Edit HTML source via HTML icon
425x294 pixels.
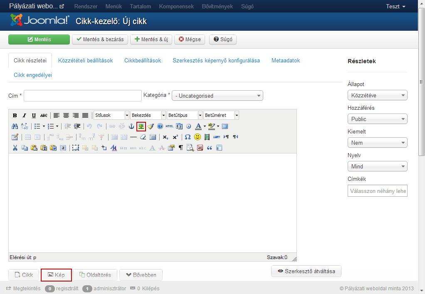point(169,126)
